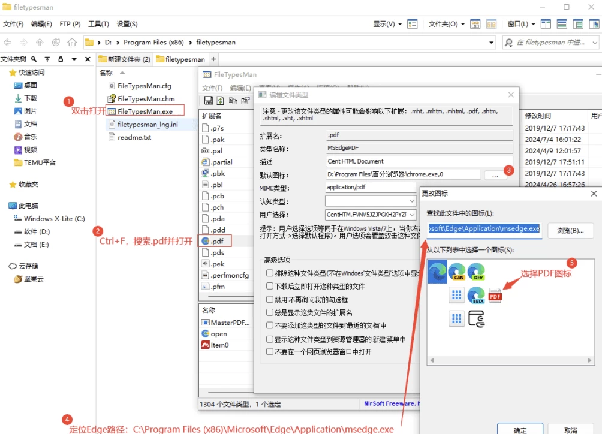Click the refresh icon in FileTypesMan toolbar

[221, 101]
